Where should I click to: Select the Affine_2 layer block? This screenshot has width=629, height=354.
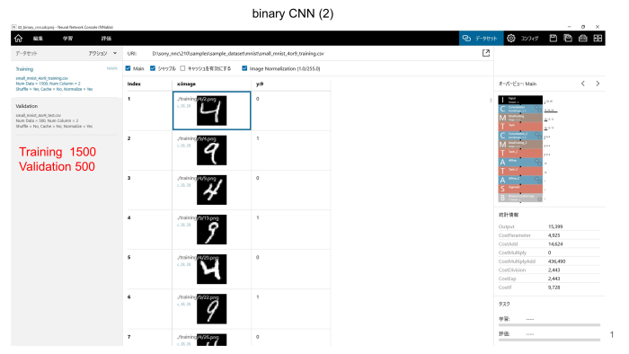(520, 180)
